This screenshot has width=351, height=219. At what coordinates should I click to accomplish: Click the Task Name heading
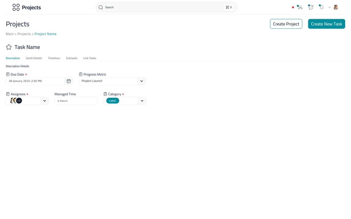(x=27, y=47)
